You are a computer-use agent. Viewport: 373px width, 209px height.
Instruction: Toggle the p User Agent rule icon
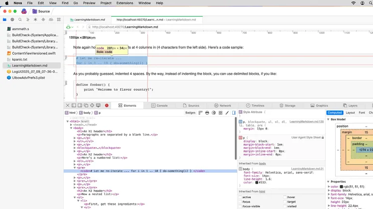pos(241,138)
